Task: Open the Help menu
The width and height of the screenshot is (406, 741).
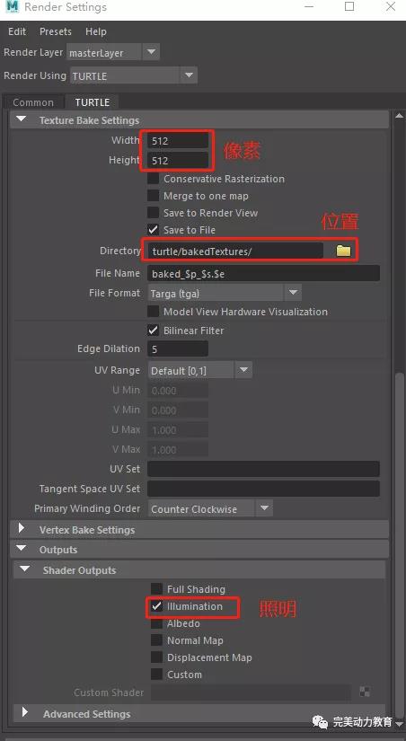Action: point(96,31)
